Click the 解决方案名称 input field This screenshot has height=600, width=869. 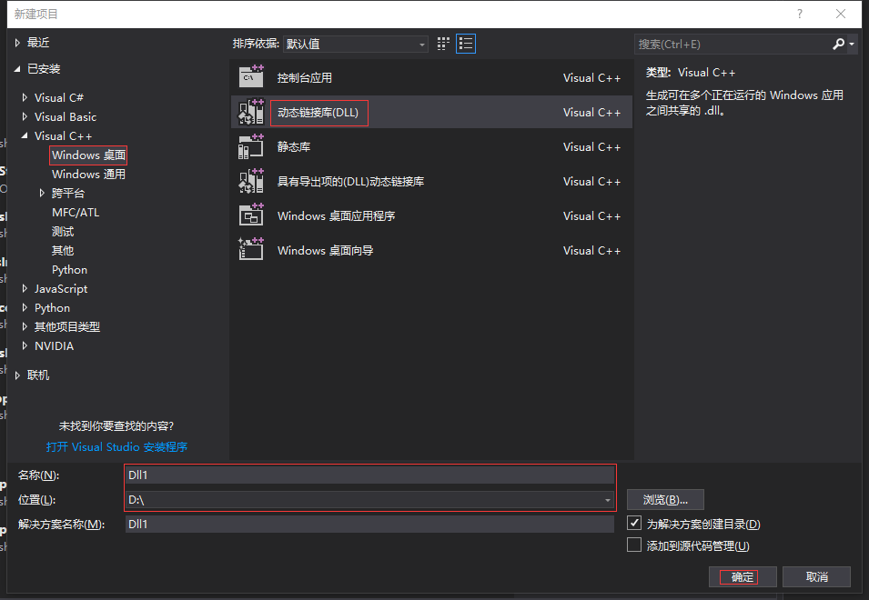coord(369,524)
